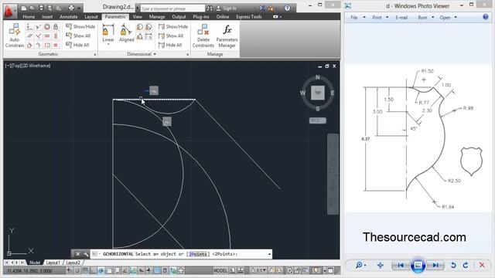Toggle Dynamic Input in status bar
Image resolution: width=495 pixels, height=278 pixels.
coord(141,270)
